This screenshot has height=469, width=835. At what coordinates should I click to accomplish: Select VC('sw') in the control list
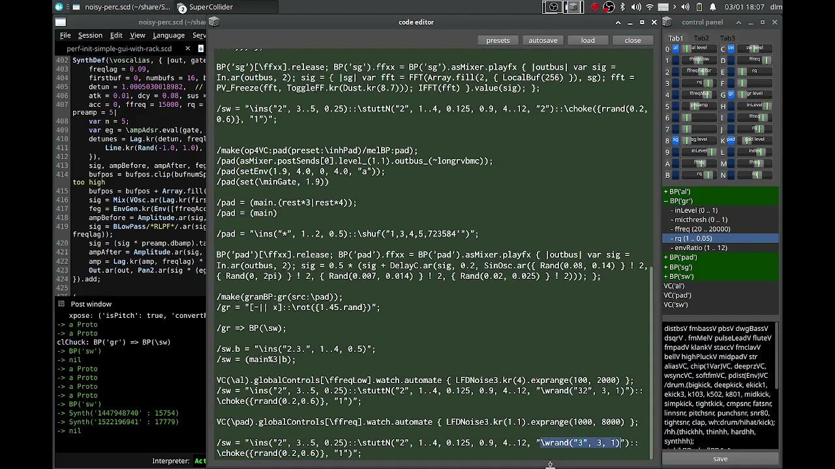(721, 305)
